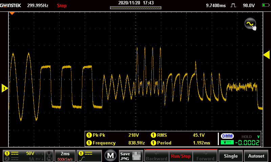Viewport: 271px width, 162px height.
Task: Click the GW Instek logo
Action: click(x=11, y=5)
